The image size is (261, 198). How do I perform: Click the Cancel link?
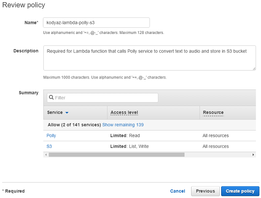[x=177, y=191]
